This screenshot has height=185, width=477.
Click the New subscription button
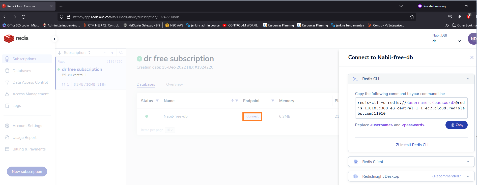click(x=27, y=172)
